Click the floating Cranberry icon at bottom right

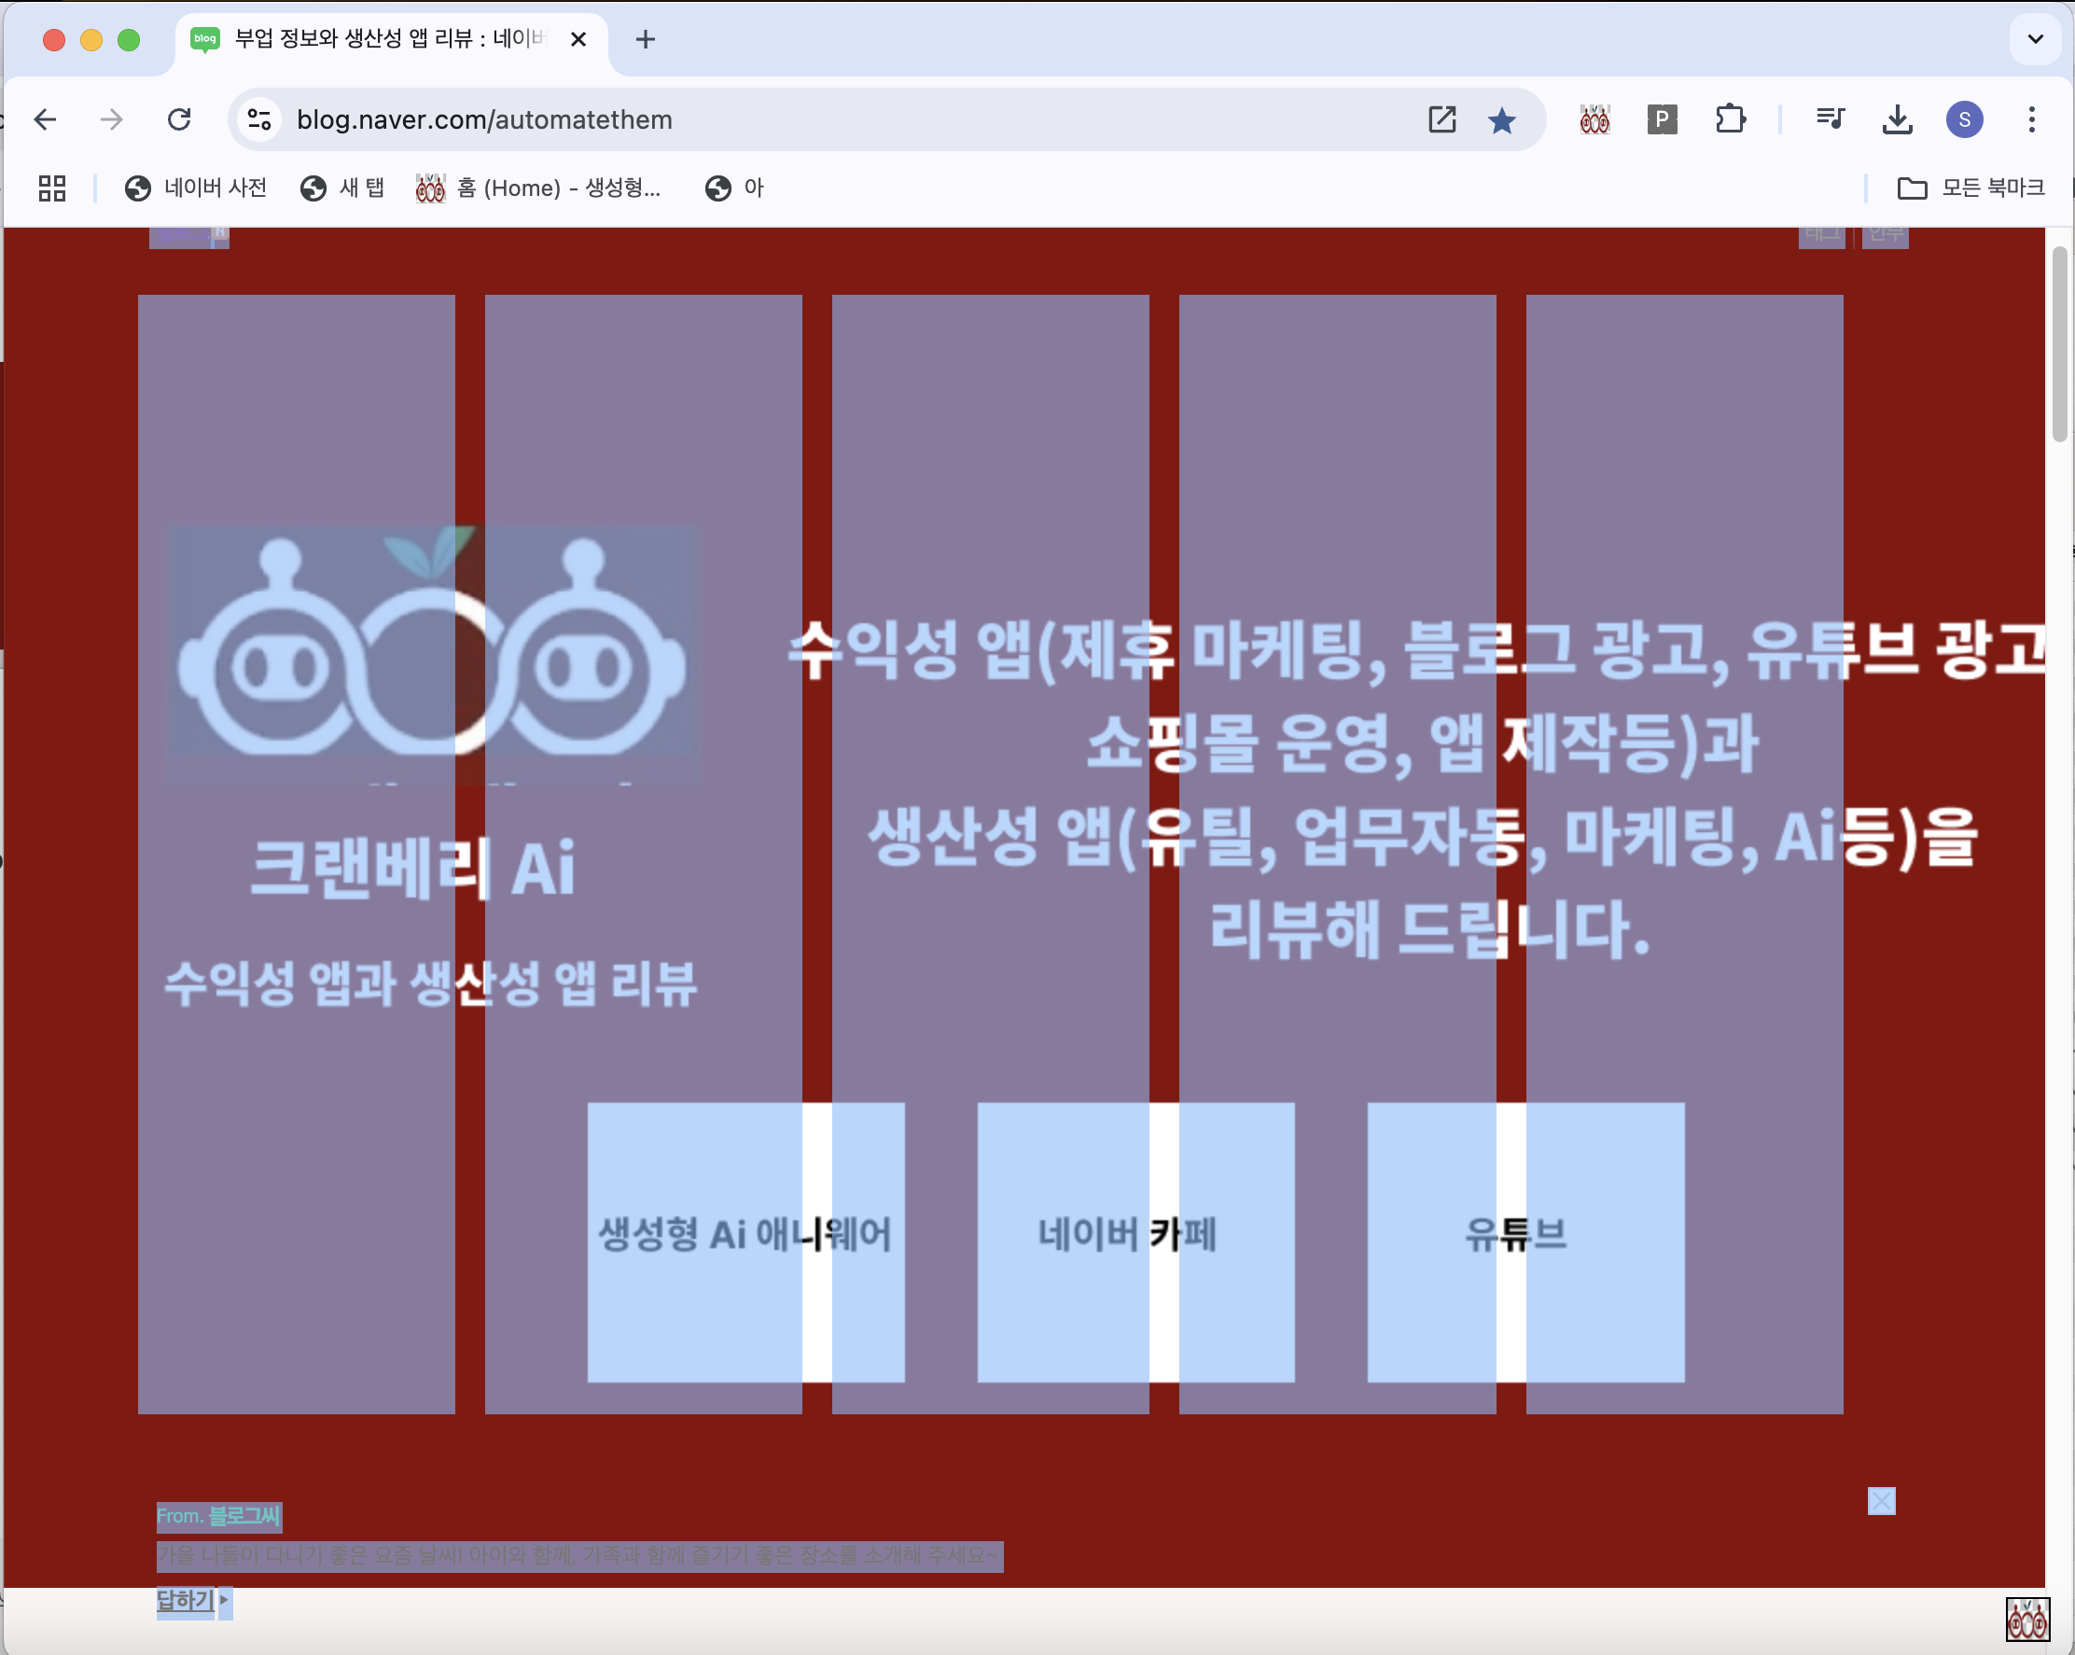pyautogui.click(x=2027, y=1620)
